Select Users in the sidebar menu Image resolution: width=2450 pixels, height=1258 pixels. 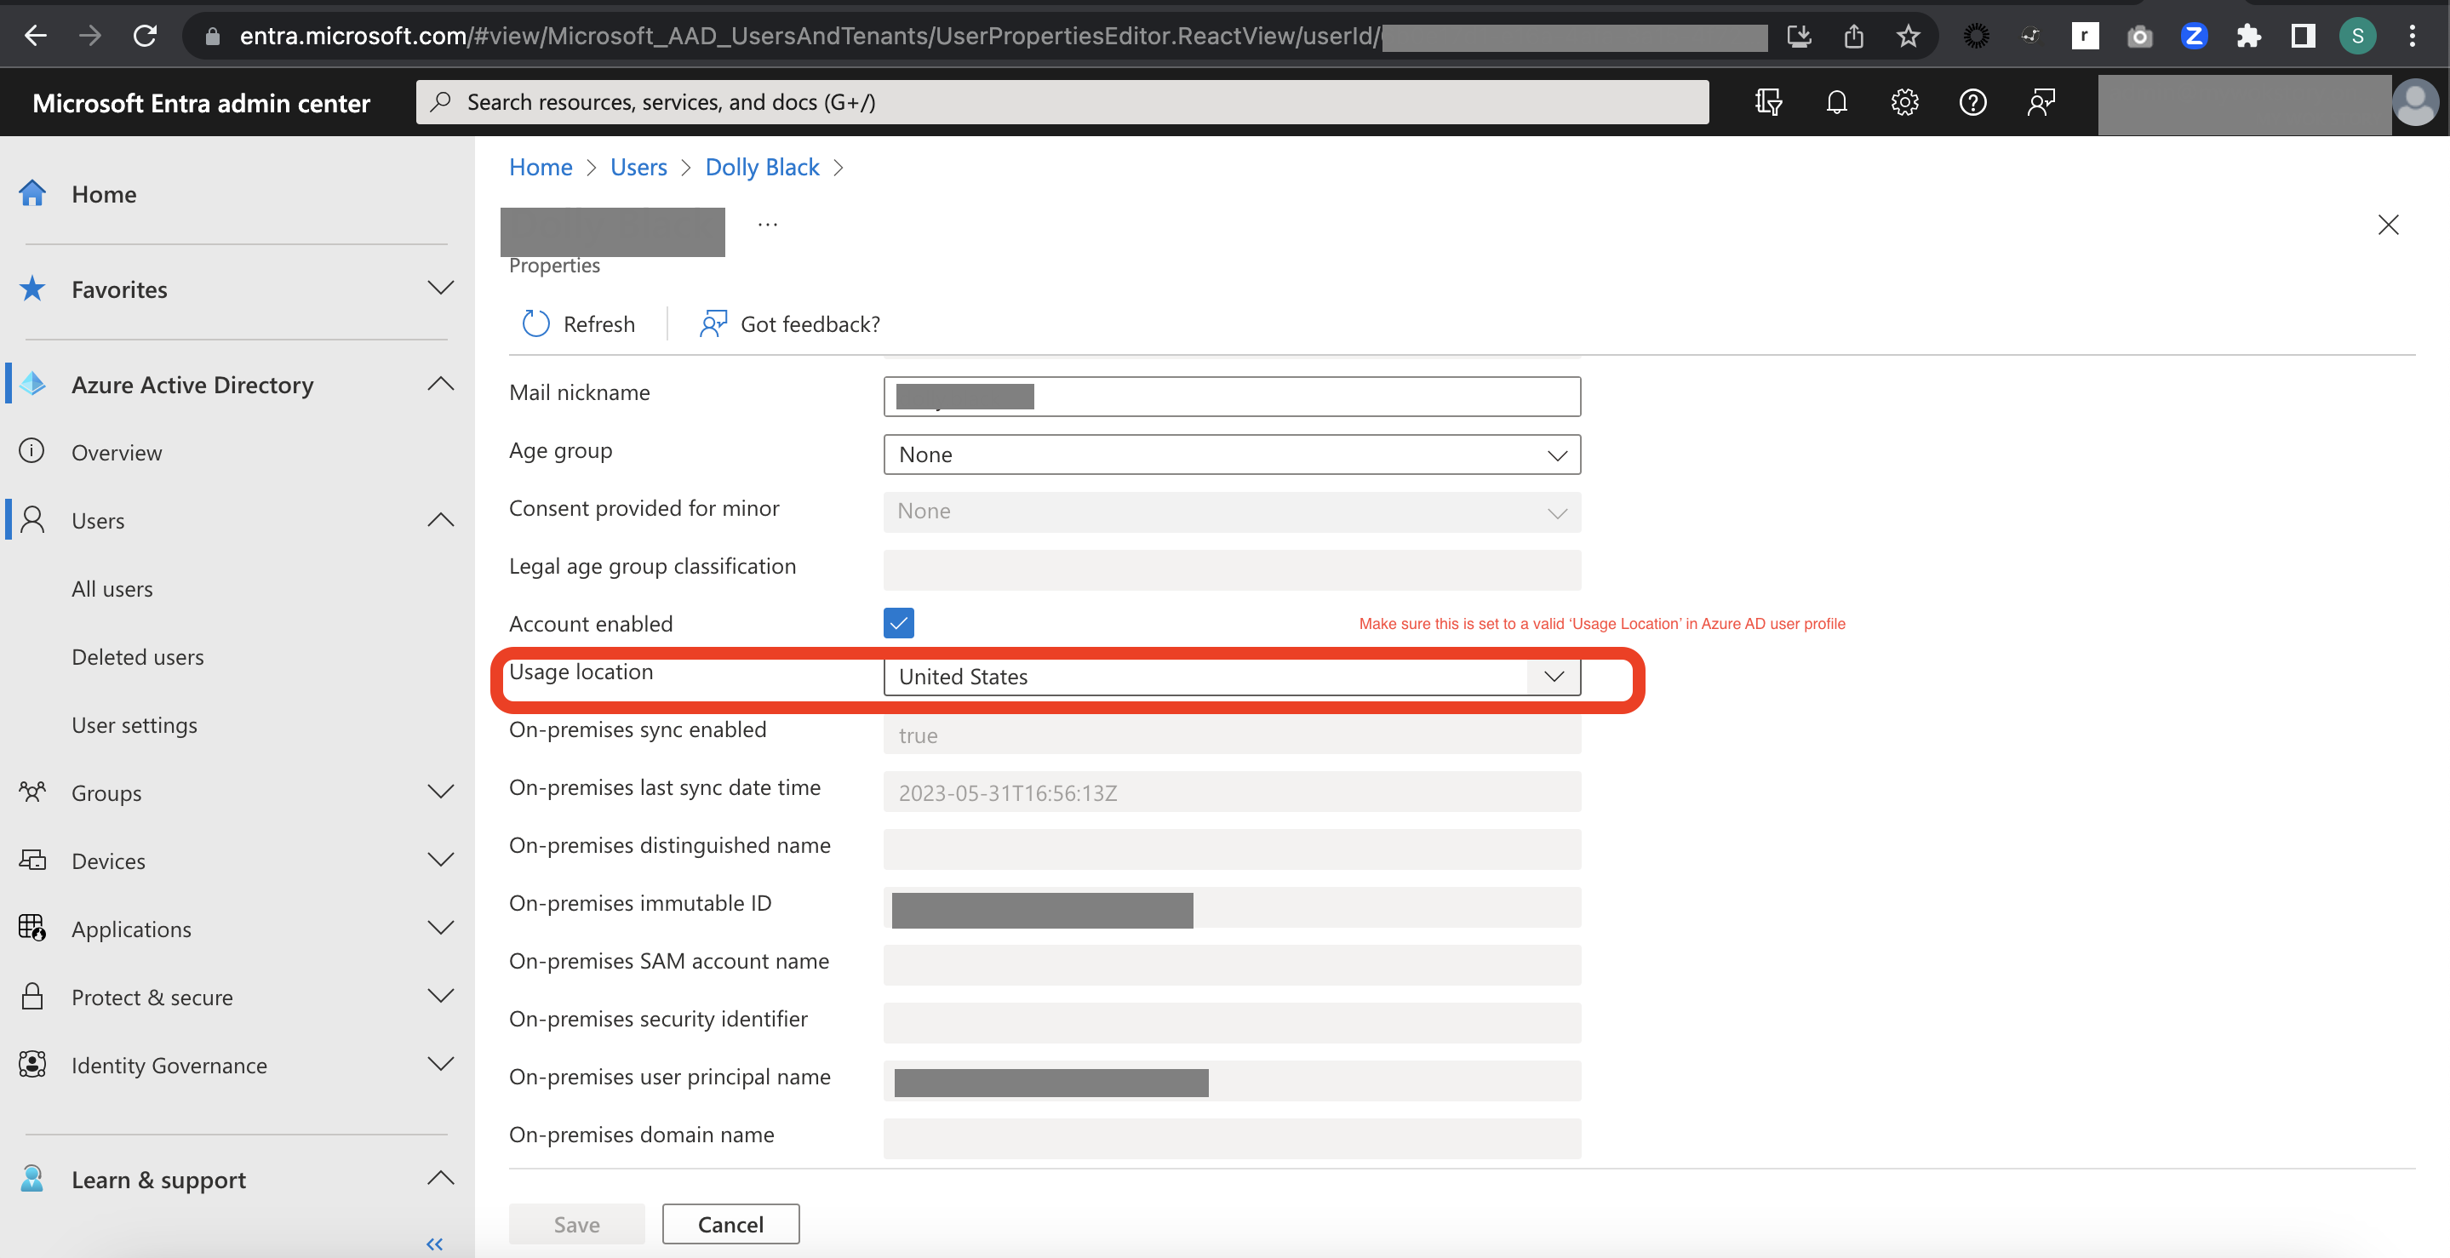(x=98, y=520)
